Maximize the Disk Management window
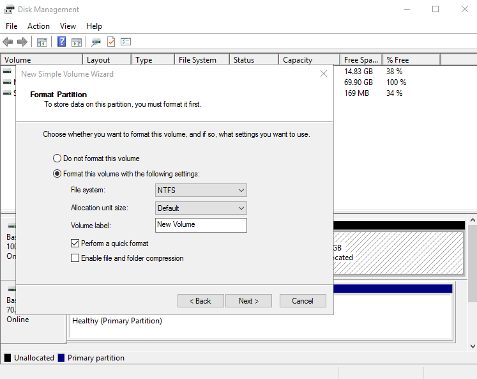The image size is (477, 379). [x=435, y=9]
